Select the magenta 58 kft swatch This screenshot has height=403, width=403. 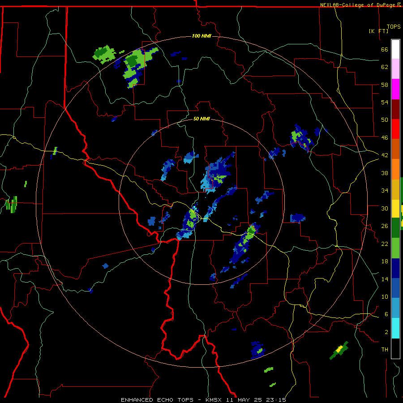coord(395,89)
